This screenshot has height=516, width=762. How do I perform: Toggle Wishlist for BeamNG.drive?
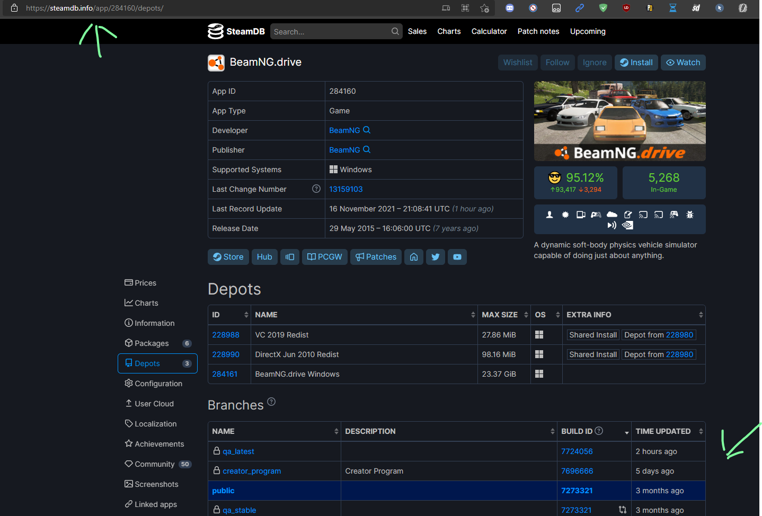pos(518,63)
